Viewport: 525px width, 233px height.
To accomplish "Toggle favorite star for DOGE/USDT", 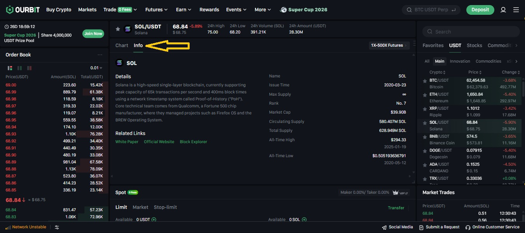I will tap(425, 151).
